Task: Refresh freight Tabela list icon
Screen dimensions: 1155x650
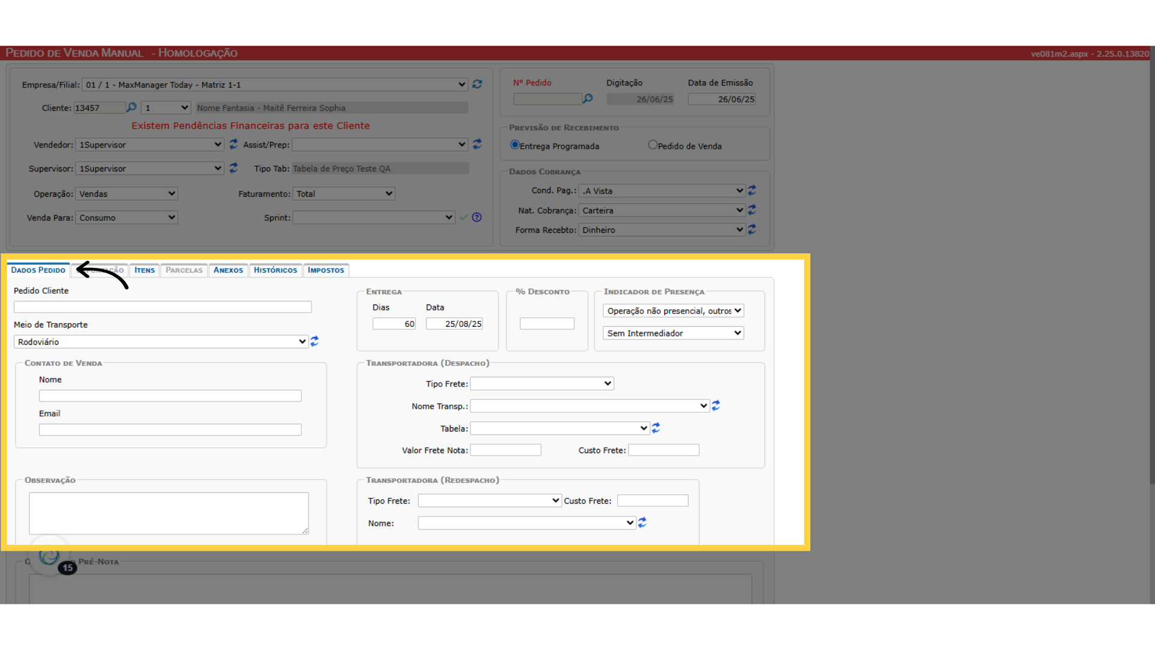Action: (656, 428)
